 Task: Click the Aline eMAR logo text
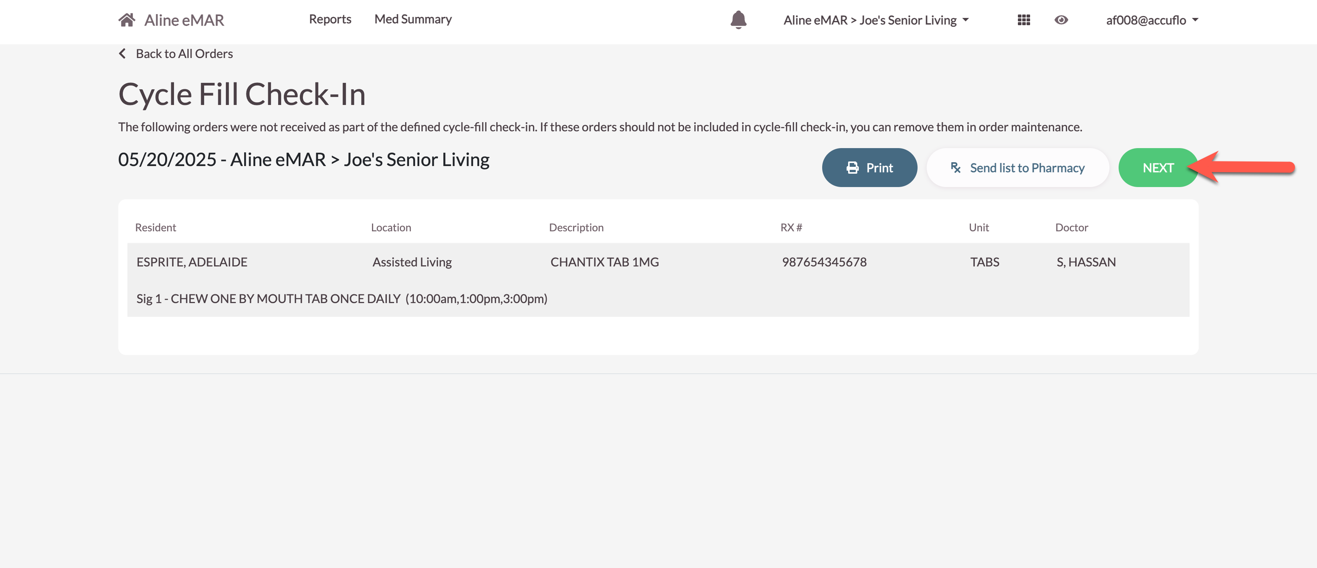point(184,20)
